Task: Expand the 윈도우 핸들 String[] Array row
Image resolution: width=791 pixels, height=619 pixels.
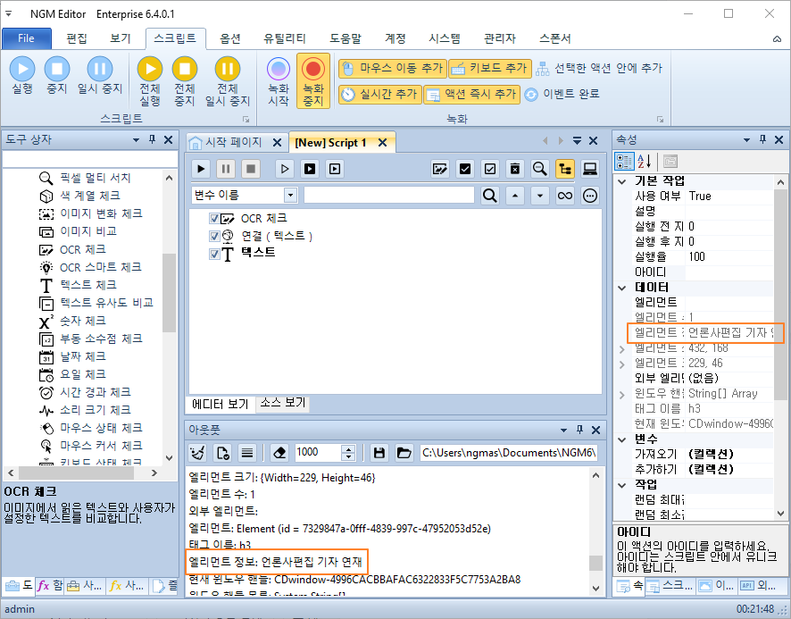Action: [x=622, y=394]
